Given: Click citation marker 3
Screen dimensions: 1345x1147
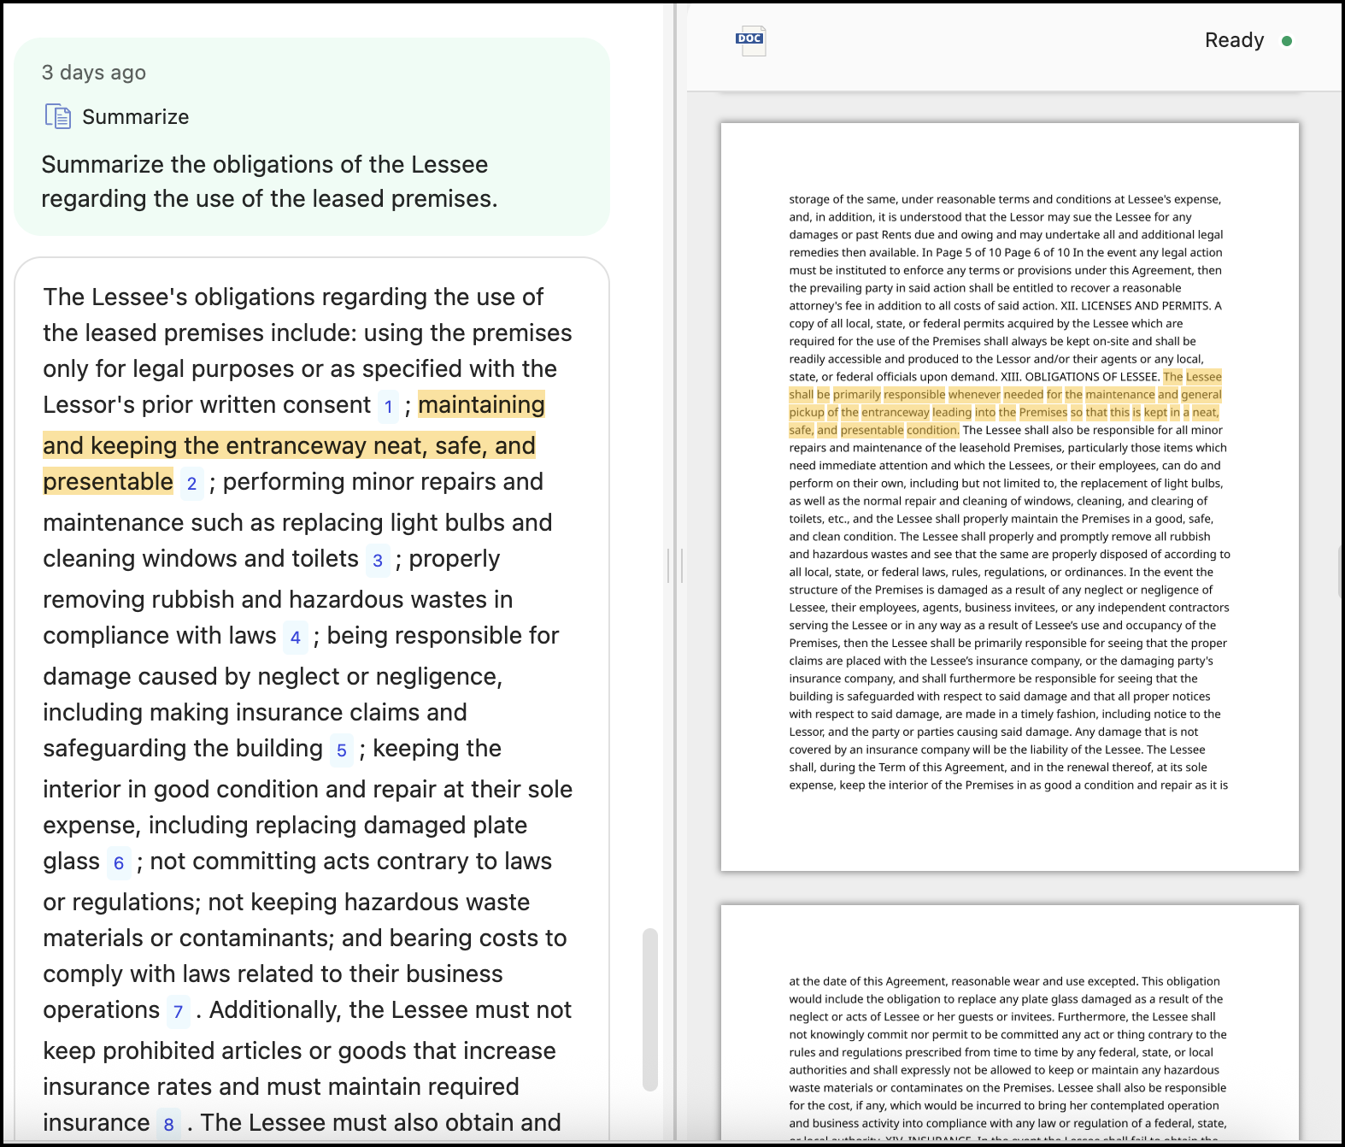Looking at the screenshot, I should coord(378,561).
